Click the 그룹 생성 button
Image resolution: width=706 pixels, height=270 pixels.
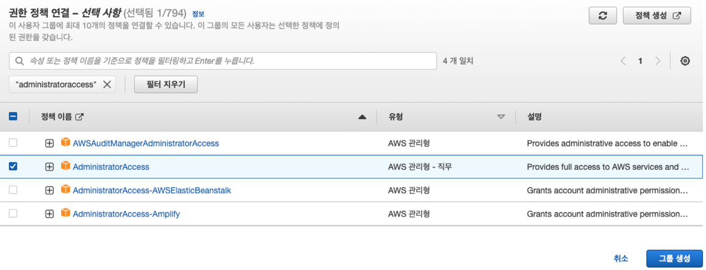pyautogui.click(x=674, y=258)
